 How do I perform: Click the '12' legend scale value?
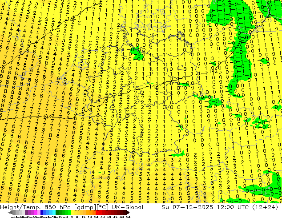click(84, 217)
